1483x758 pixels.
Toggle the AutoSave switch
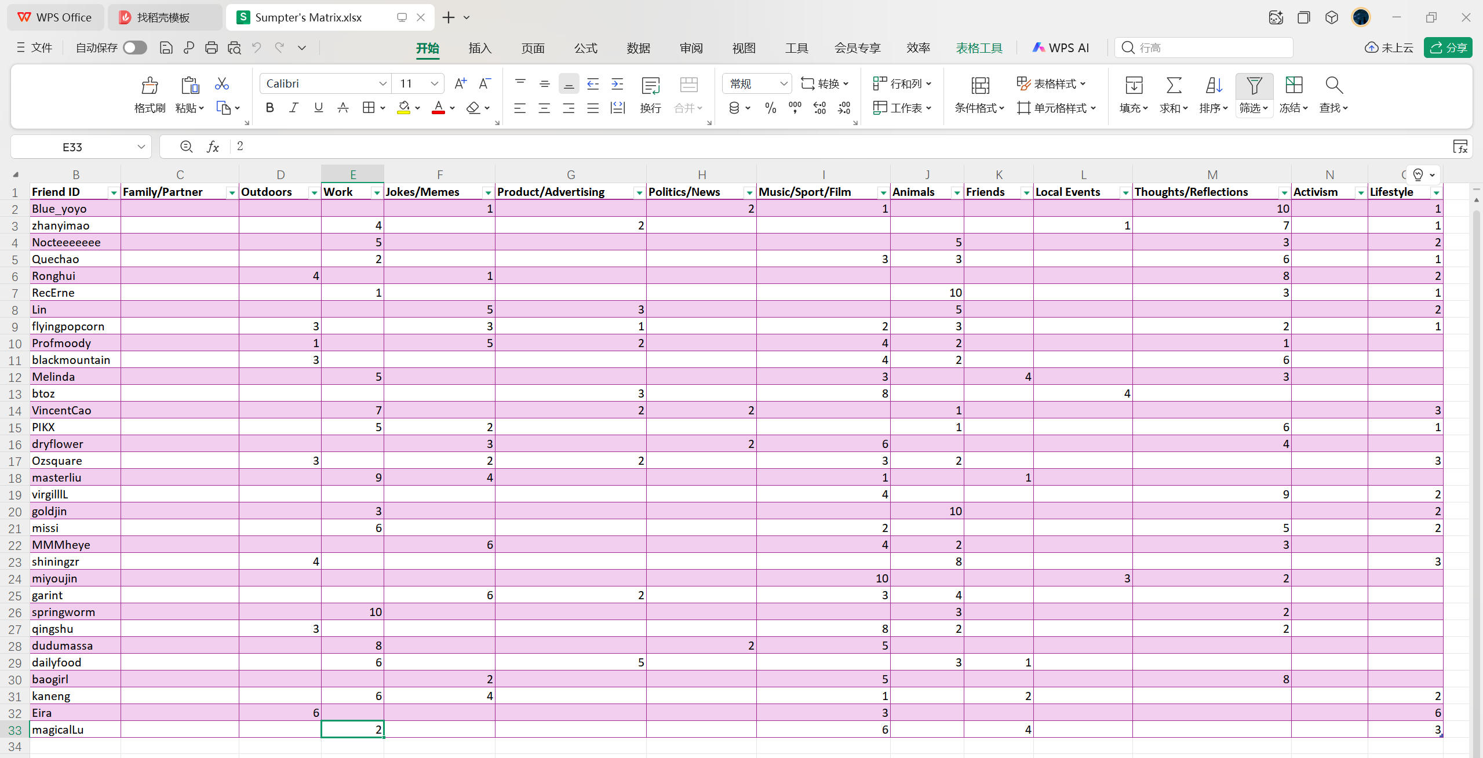pos(135,48)
